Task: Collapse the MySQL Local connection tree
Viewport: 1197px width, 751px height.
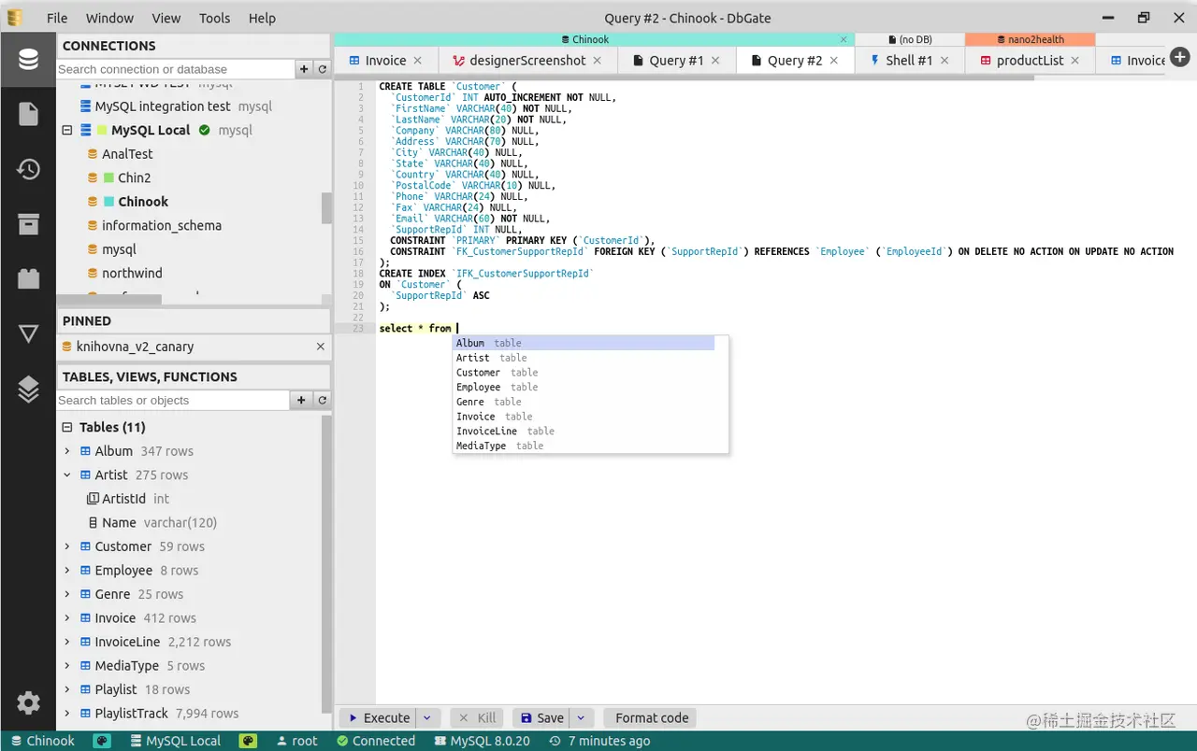Action: [x=67, y=130]
